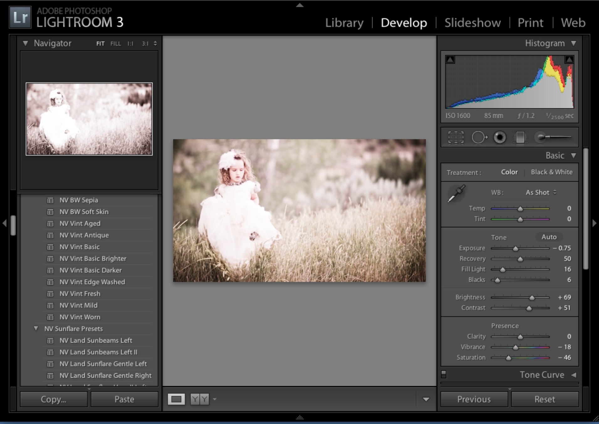Screen dimensions: 599x424
Task: Hide the right panel group arrow
Action: pyautogui.click(x=594, y=223)
